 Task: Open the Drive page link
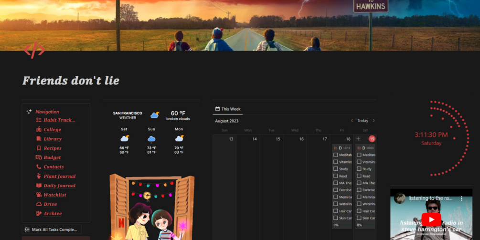(50, 204)
